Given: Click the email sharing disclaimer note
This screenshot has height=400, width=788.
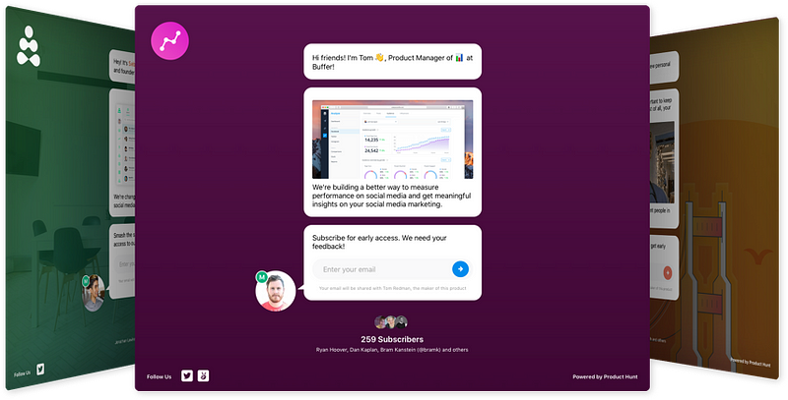Looking at the screenshot, I should pos(392,288).
